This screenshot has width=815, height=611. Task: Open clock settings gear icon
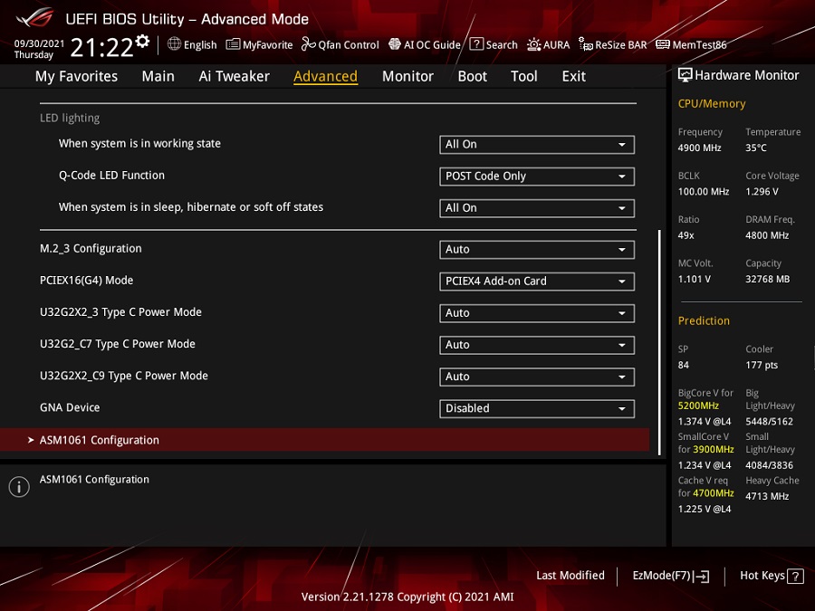(x=142, y=41)
